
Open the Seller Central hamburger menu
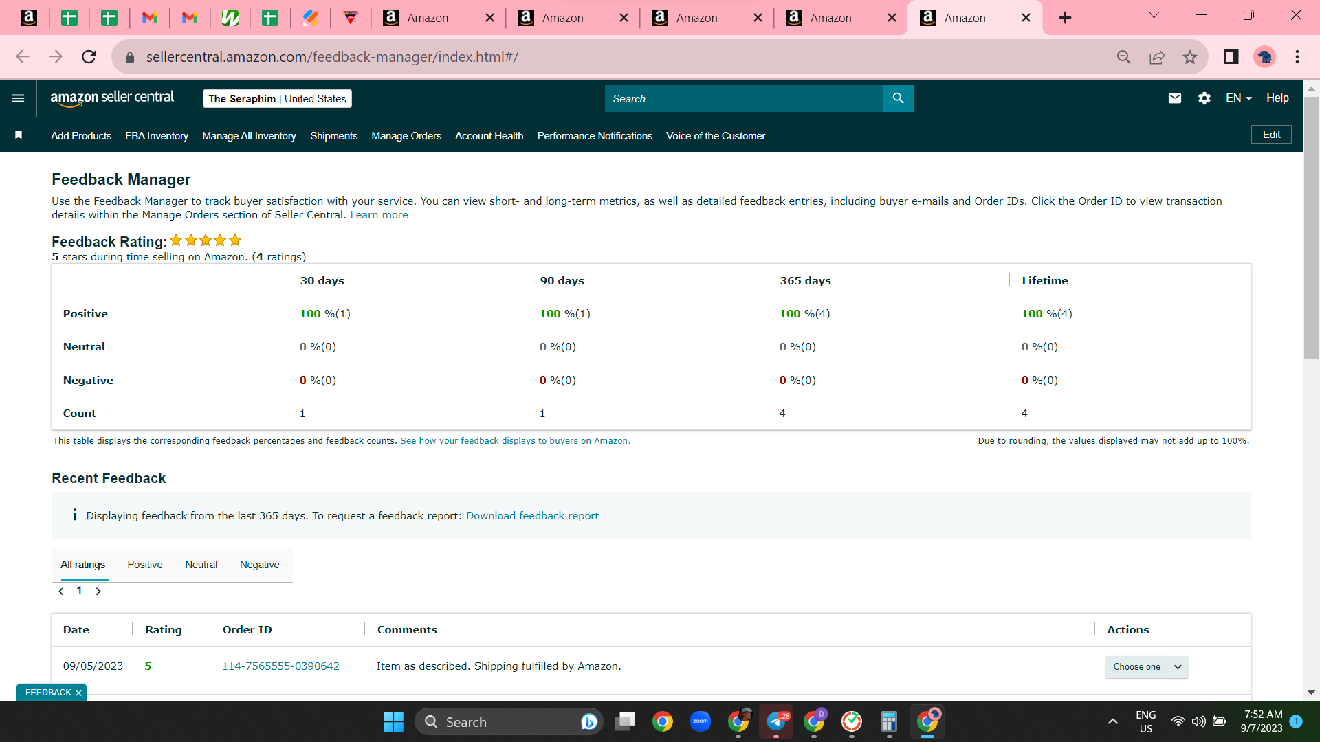click(x=19, y=98)
